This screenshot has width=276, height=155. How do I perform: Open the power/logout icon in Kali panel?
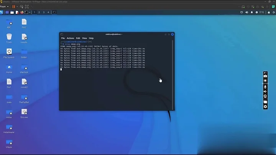tap(274, 12)
